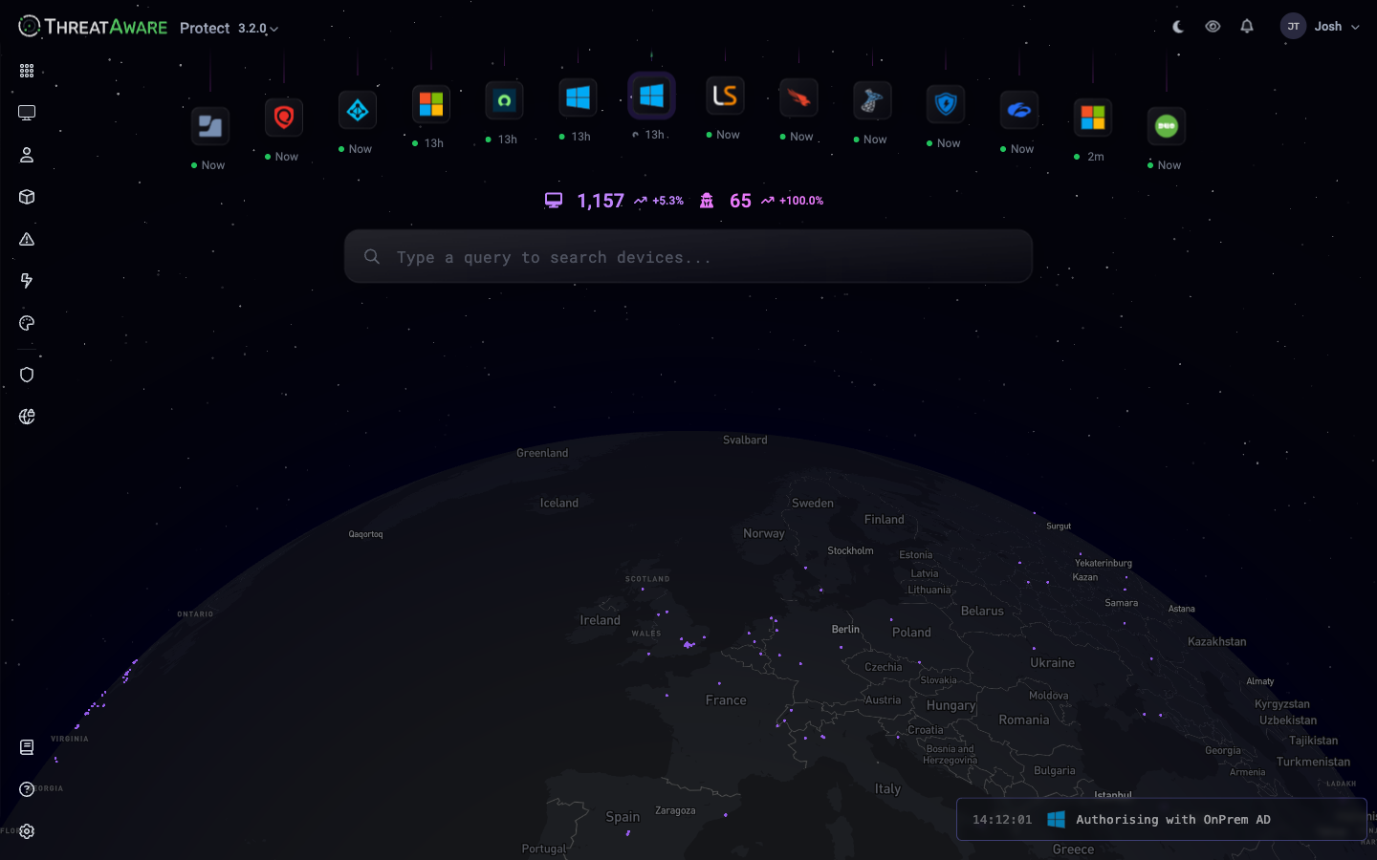
Task: Select the highlighted Windows connector icon
Action: pos(651,96)
